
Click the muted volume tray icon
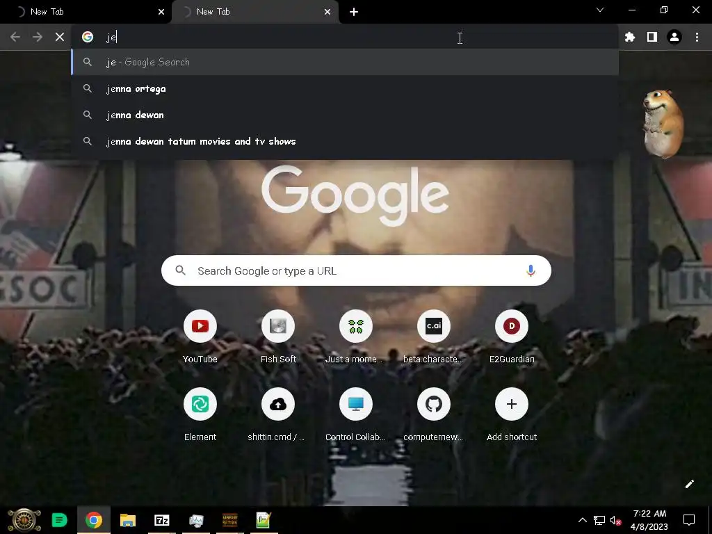tap(615, 520)
